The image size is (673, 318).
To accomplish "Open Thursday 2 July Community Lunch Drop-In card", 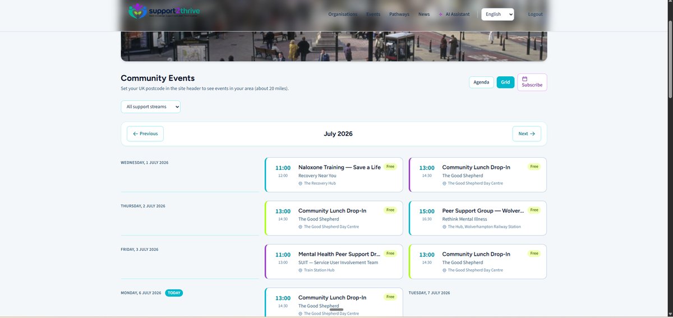I will tap(334, 218).
